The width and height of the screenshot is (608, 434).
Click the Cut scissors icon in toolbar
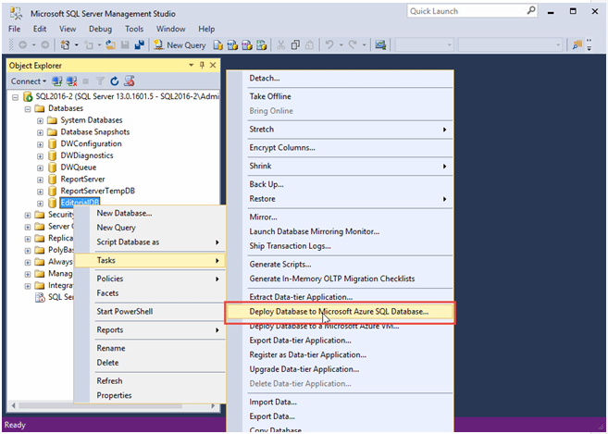(280, 45)
